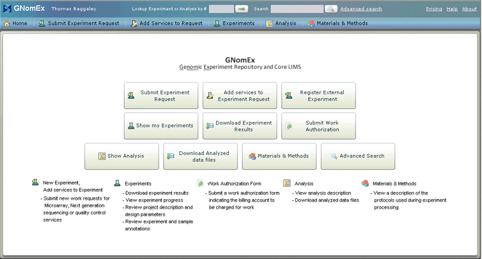The image size is (482, 259).
Task: Click the download icon in the Download Analyzed data files button
Action: tap(171, 156)
